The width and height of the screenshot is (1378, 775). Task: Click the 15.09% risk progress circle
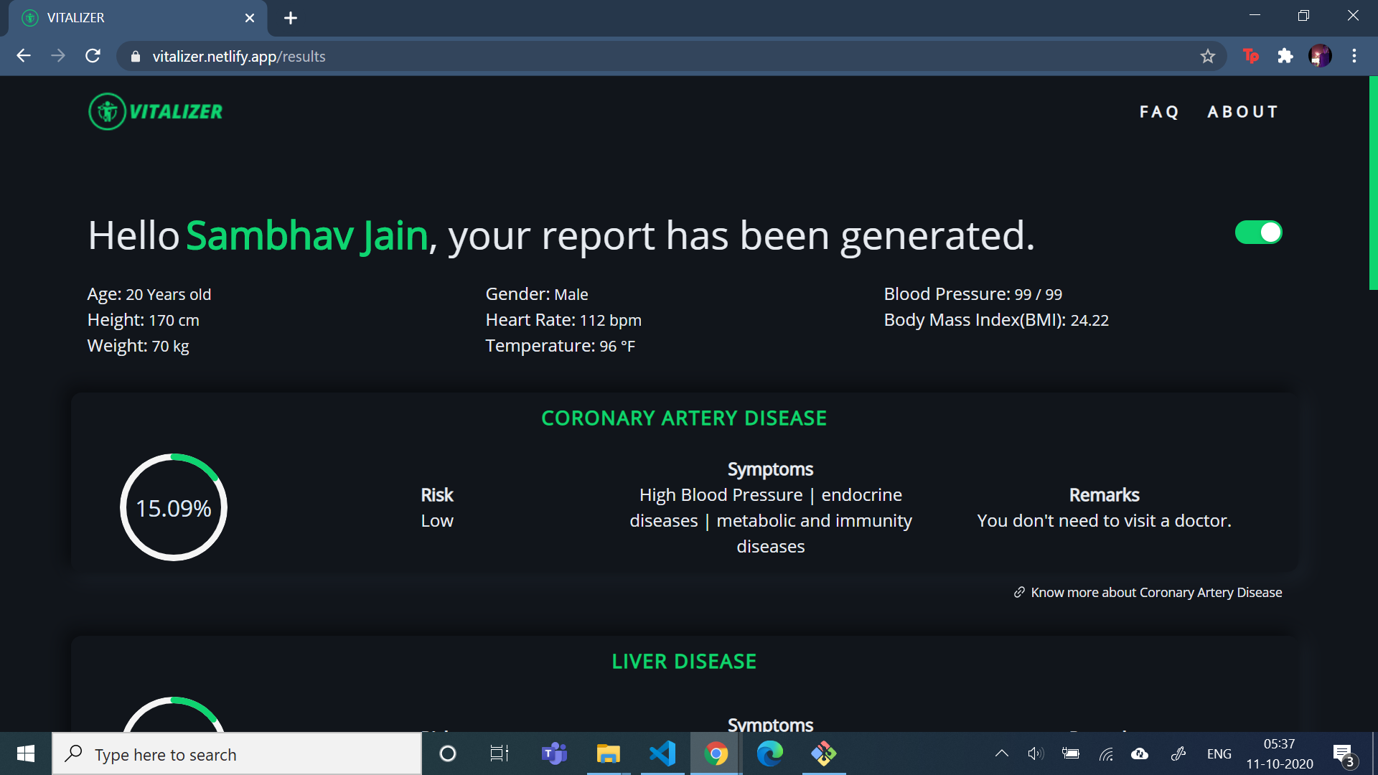coord(174,507)
